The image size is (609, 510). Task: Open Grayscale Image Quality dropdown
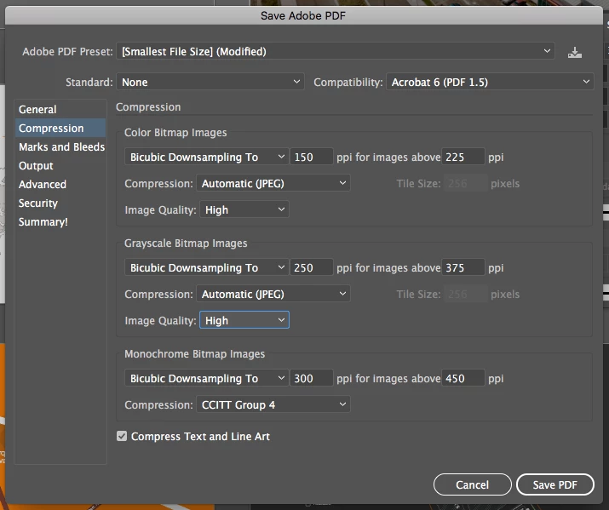[244, 320]
